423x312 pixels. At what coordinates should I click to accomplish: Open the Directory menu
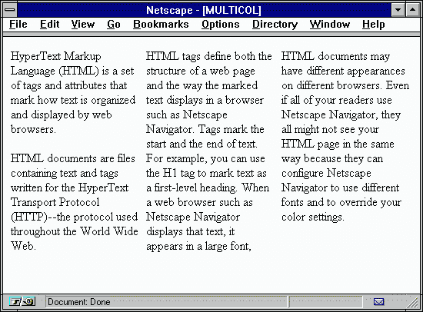275,25
